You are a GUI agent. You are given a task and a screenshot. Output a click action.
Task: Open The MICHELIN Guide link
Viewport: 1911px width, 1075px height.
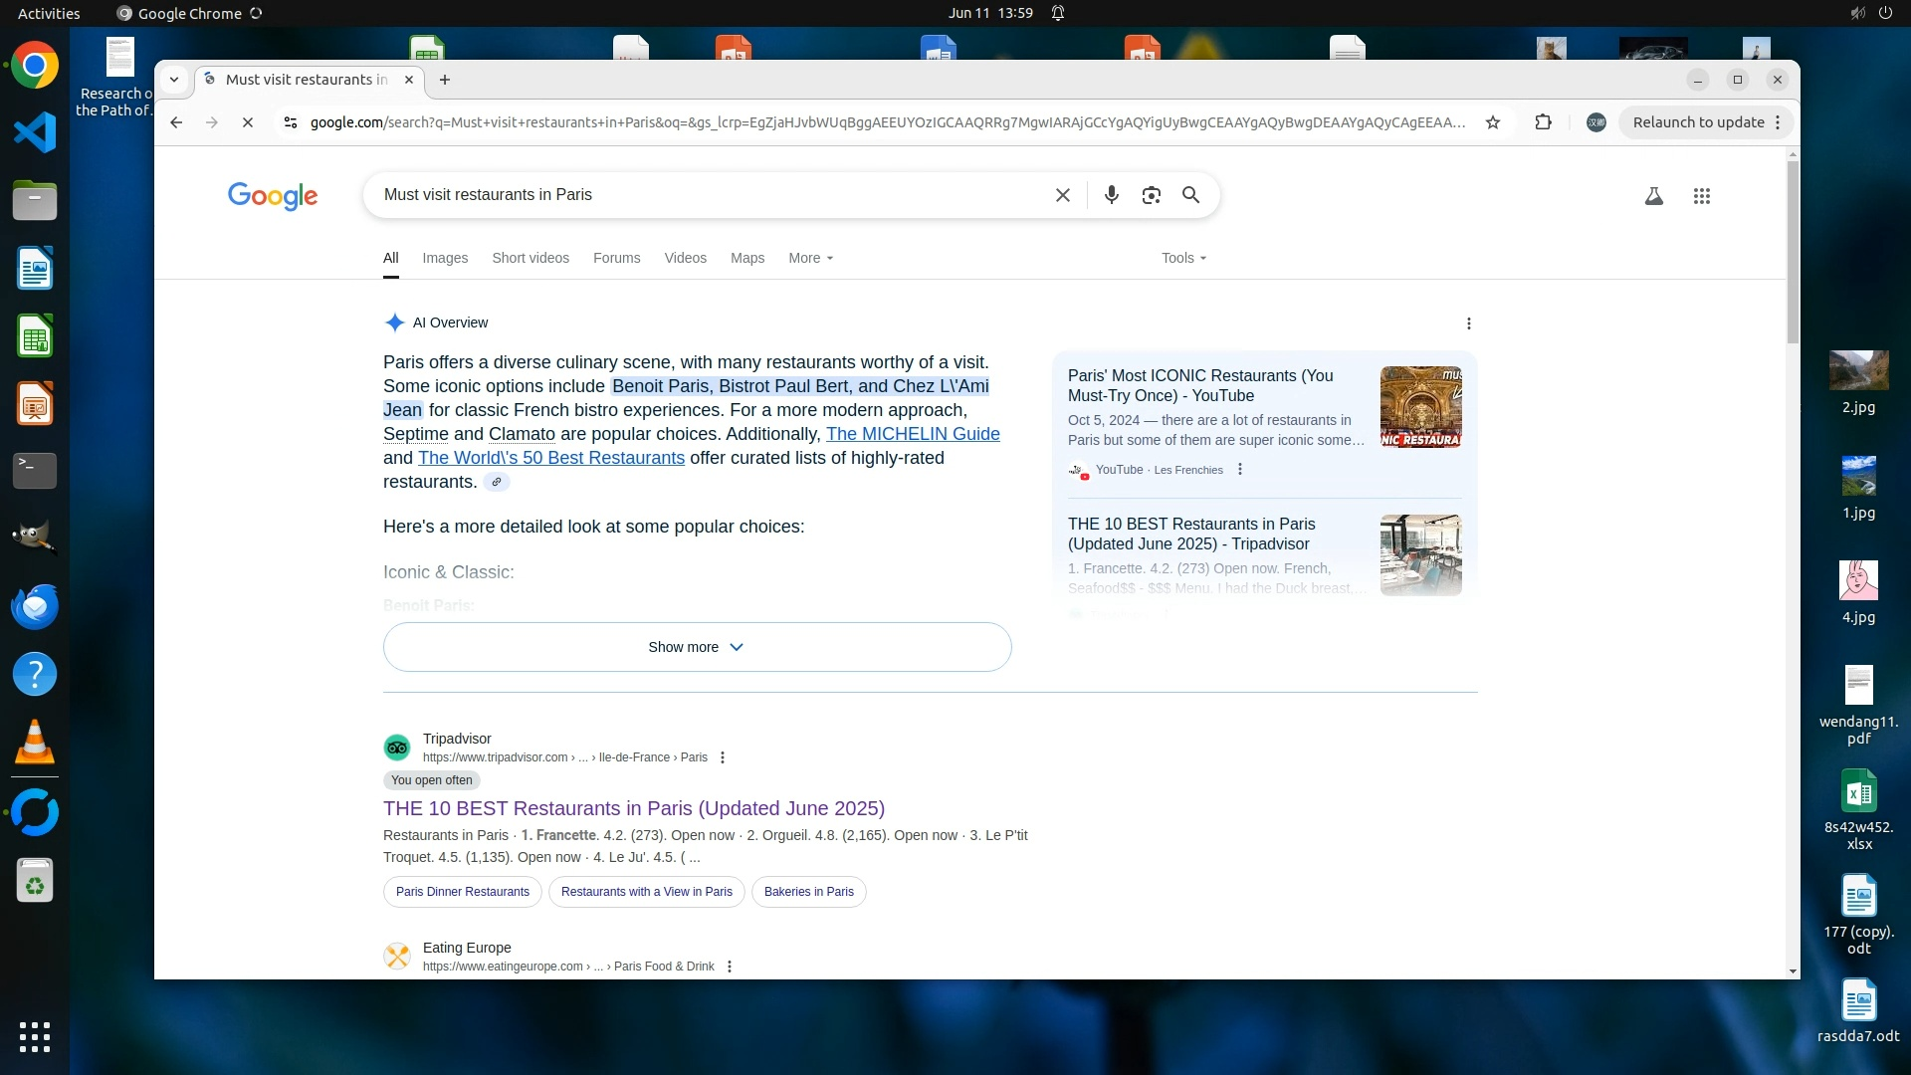(x=913, y=434)
